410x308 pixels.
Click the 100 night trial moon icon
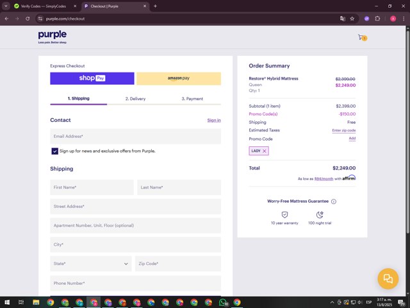(320, 215)
